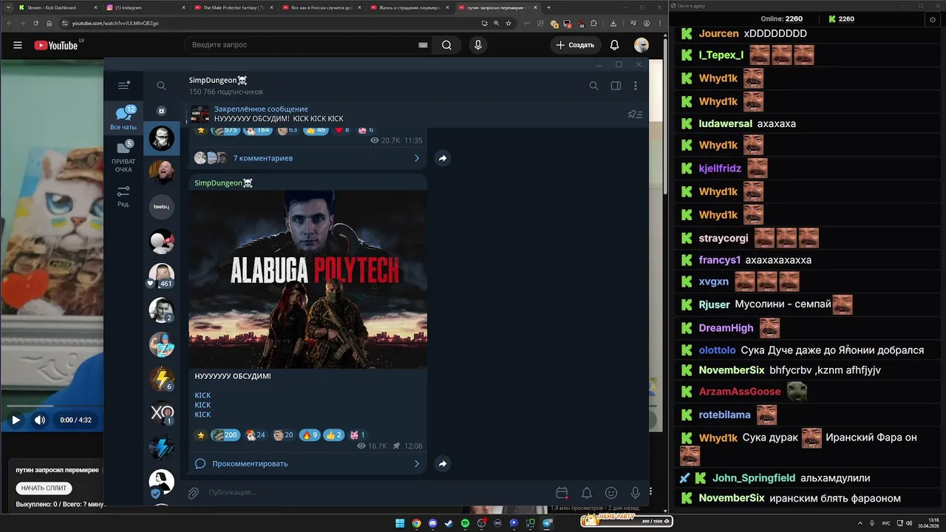Viewport: 946px width, 532px height.
Task: Reload the page in Chrome
Action: [35, 23]
